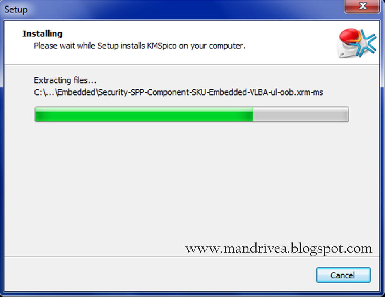This screenshot has width=385, height=297.
Task: Click the white base of the KMSpico icon
Action: (x=345, y=50)
